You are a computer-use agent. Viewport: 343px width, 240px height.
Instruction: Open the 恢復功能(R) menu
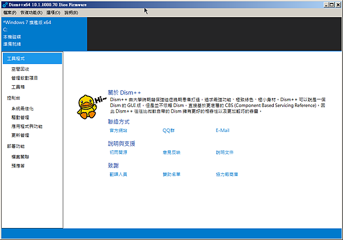[31, 13]
